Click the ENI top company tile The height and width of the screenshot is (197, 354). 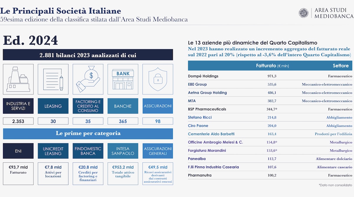[x=18, y=151]
